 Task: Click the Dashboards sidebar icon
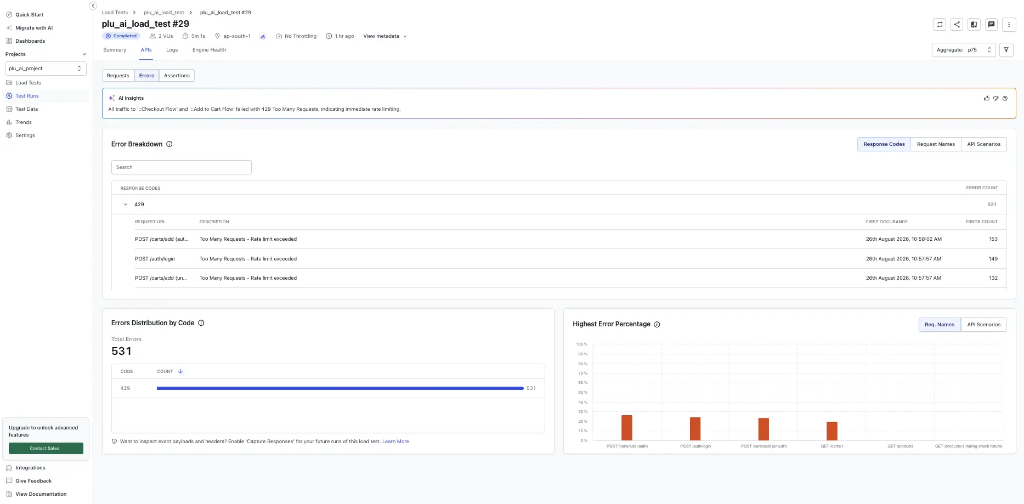tap(9, 41)
